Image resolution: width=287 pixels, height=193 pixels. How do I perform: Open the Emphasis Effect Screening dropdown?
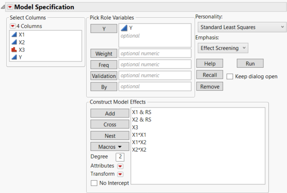tap(222, 48)
